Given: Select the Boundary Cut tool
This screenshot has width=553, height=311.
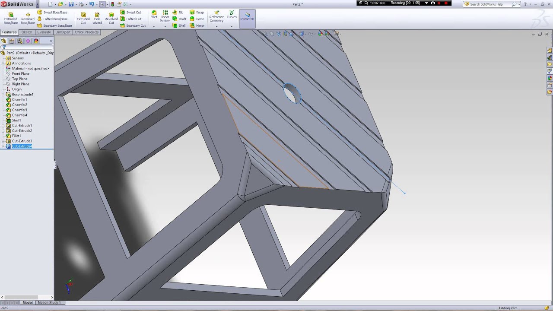Looking at the screenshot, I should point(133,25).
